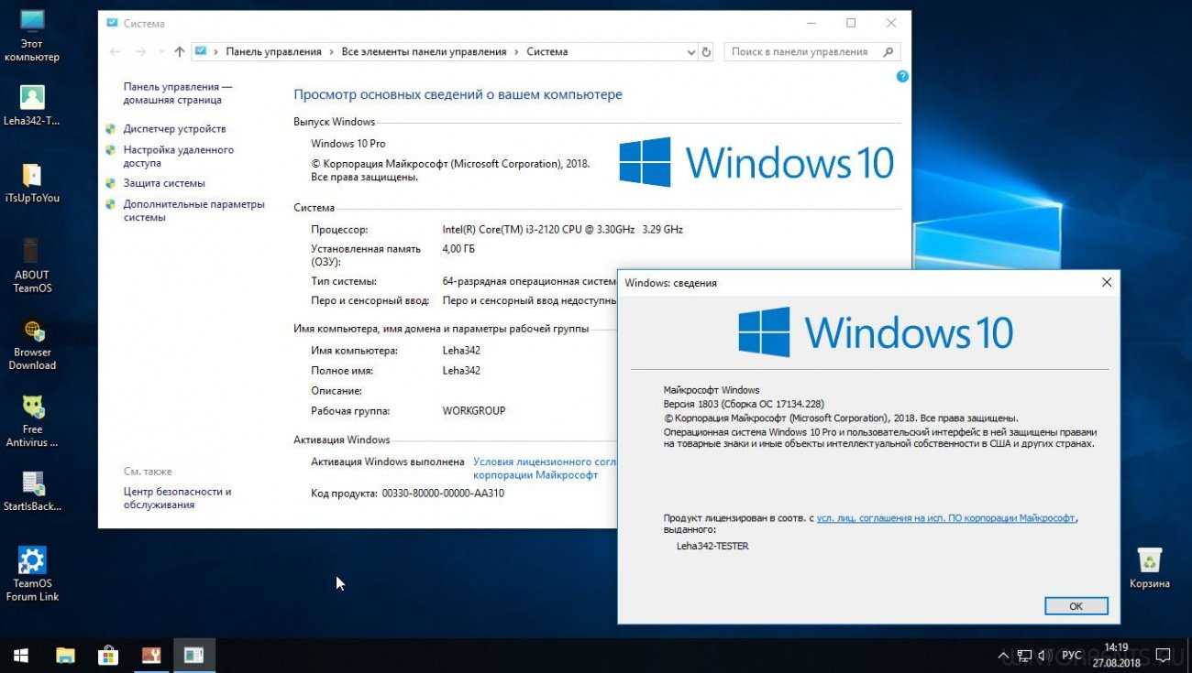Open the Leha342-T... user folder icon
Image resolution: width=1192 pixels, height=673 pixels.
coord(32,105)
